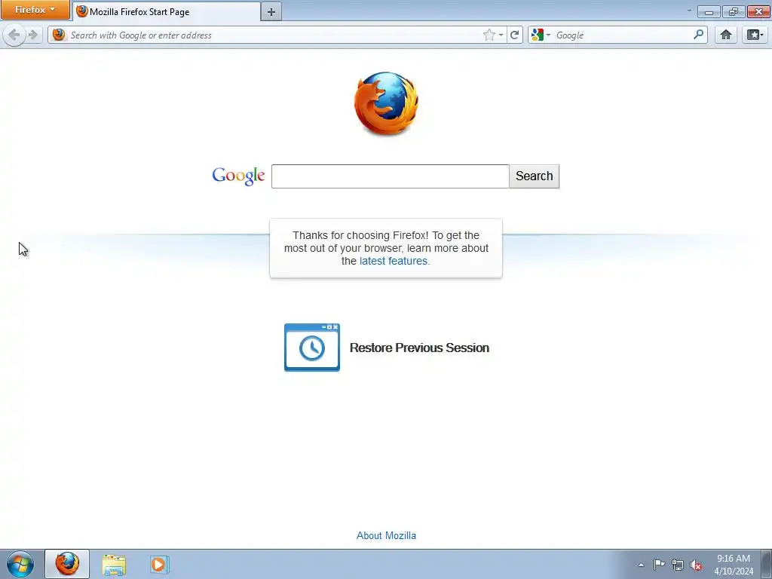This screenshot has height=579, width=772.
Task: Launch Windows Media Player from taskbar
Action: click(159, 564)
